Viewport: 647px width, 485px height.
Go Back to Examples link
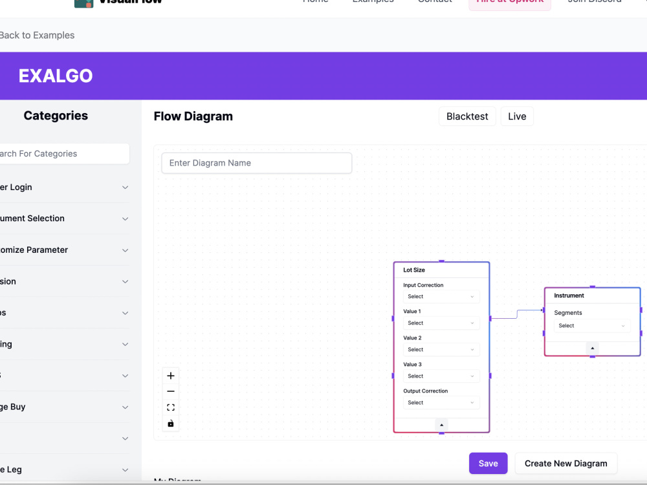(x=37, y=36)
